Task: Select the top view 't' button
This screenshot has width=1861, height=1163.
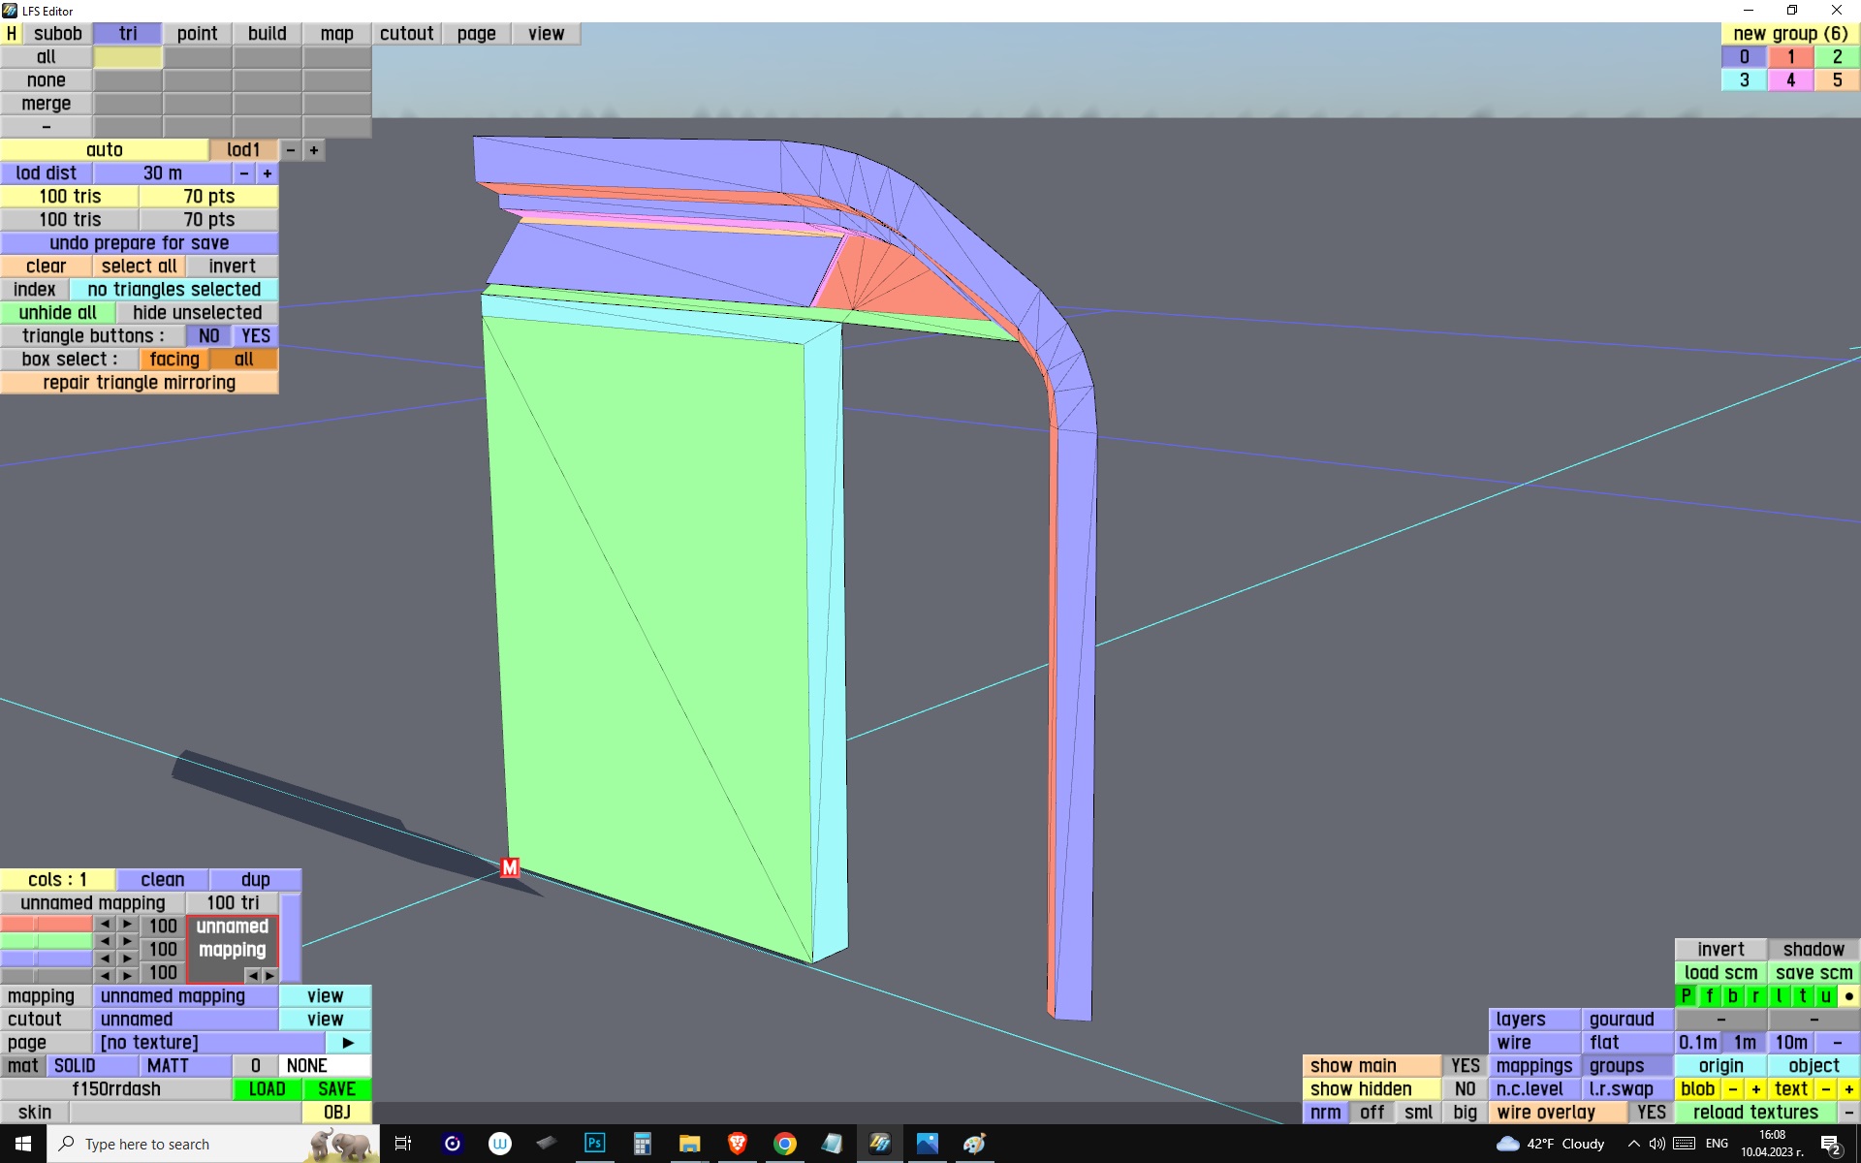Action: coord(1803,996)
